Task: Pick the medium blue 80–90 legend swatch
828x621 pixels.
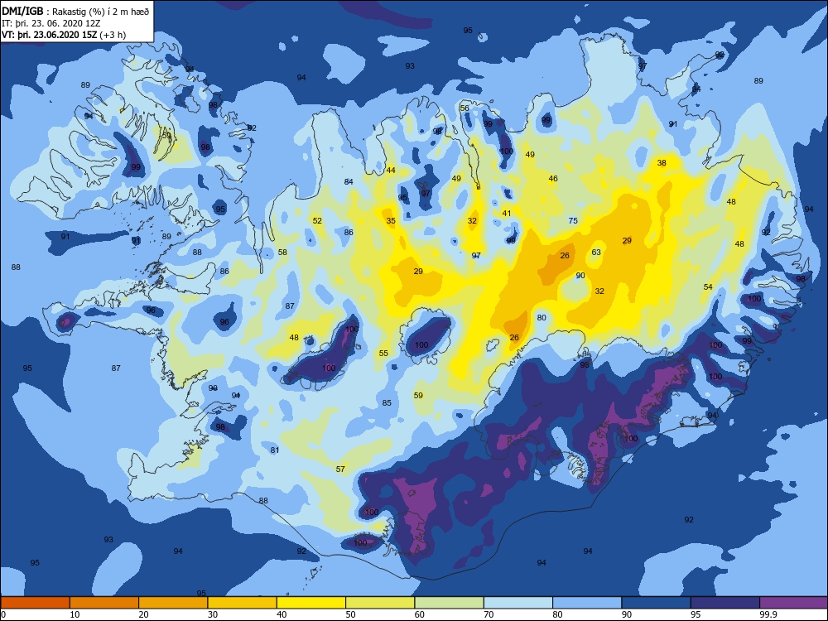Action: (x=587, y=603)
